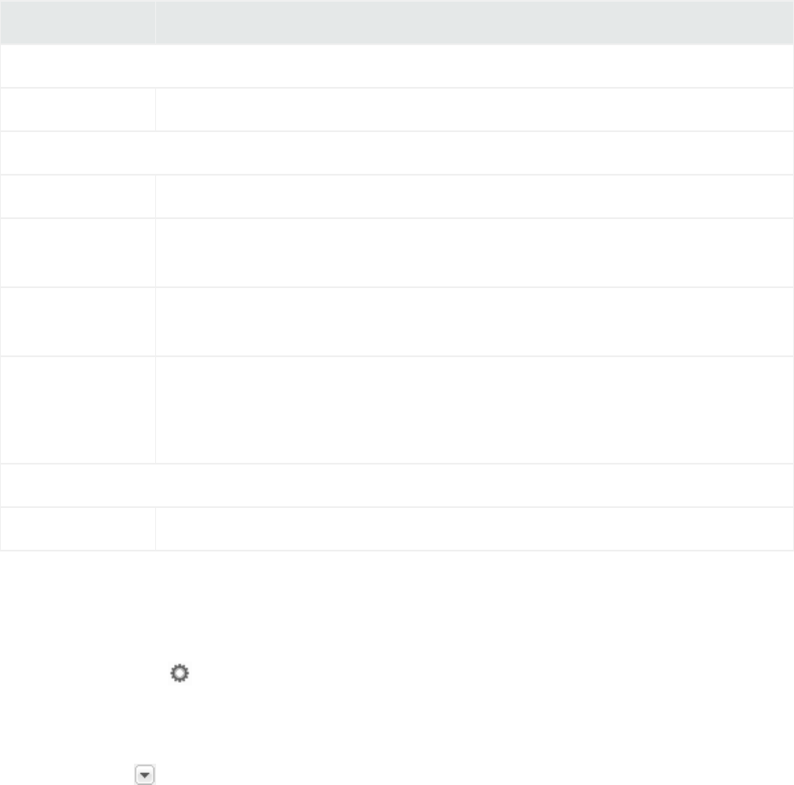Click the second full-width section row

point(397,153)
